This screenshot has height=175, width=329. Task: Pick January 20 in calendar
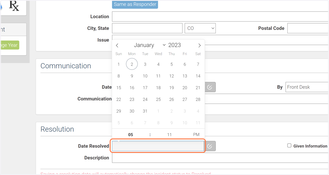point(185,88)
